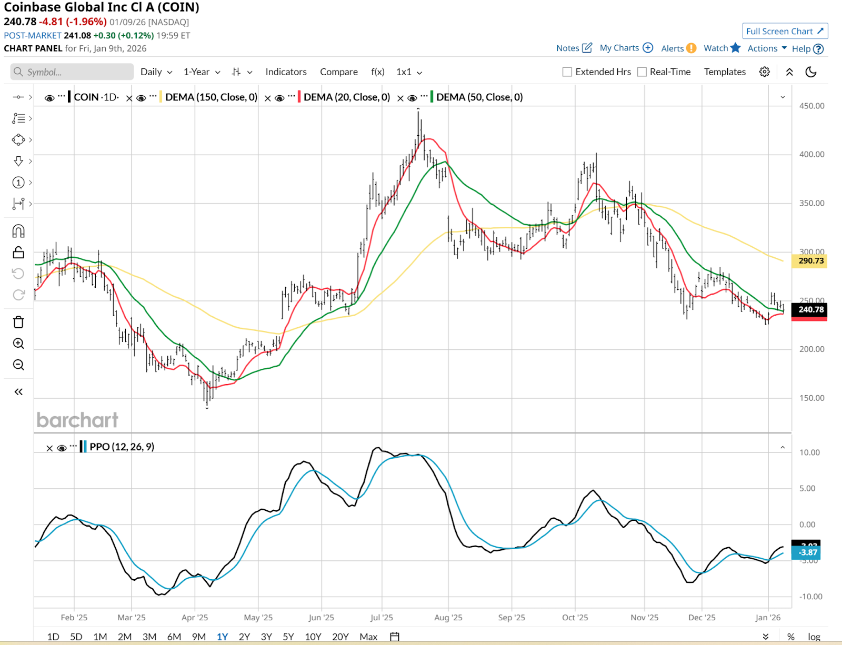
Task: Click the Full Screen Chart button
Action: (x=785, y=32)
